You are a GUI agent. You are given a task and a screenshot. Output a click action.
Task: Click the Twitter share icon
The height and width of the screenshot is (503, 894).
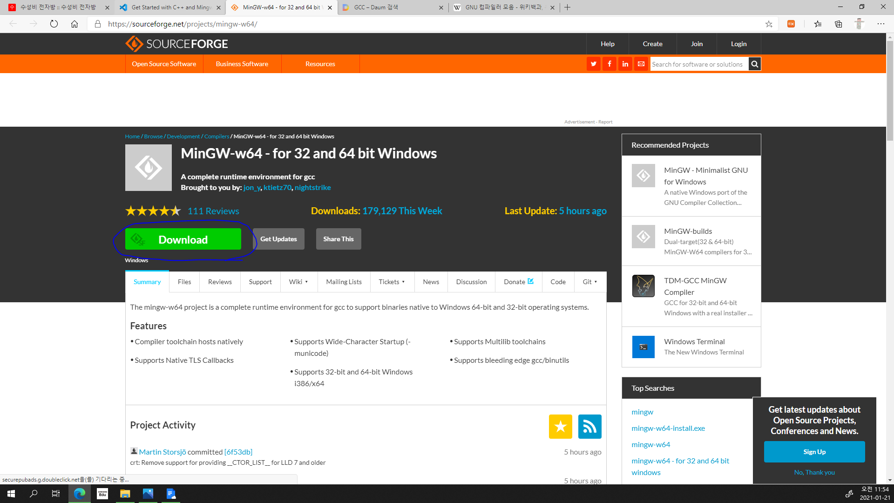click(x=593, y=64)
